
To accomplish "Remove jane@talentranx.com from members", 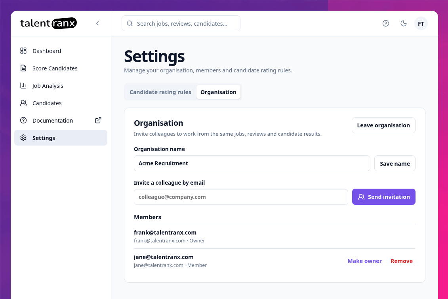I will pos(401,261).
